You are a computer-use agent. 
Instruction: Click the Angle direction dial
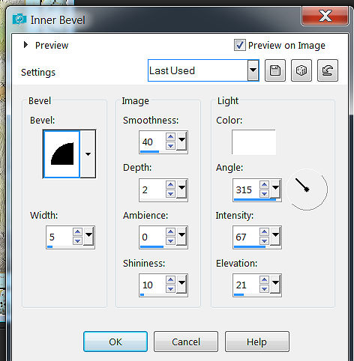pos(307,189)
